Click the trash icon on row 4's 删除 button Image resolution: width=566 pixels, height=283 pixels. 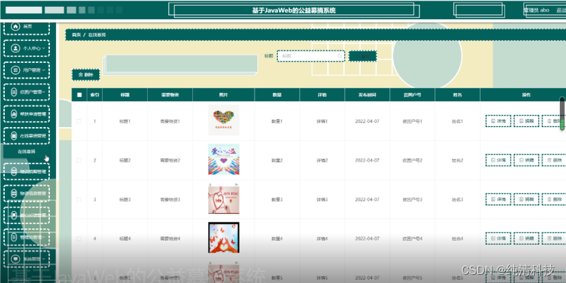click(550, 239)
